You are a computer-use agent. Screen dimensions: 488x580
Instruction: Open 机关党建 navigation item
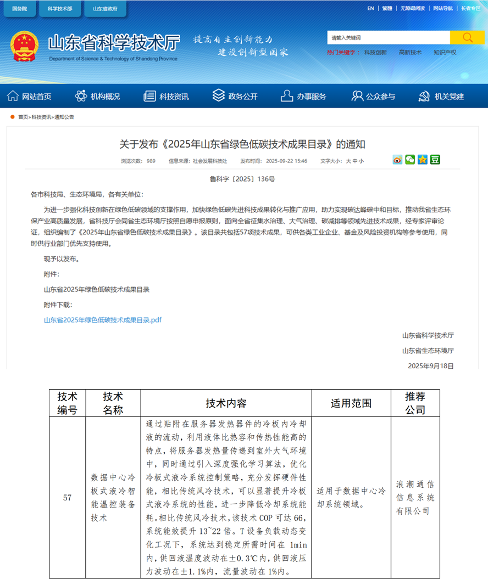(x=449, y=97)
